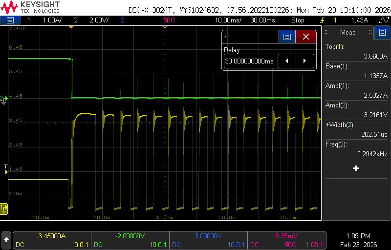Open the Meas sidebar menu icon

pos(382,32)
